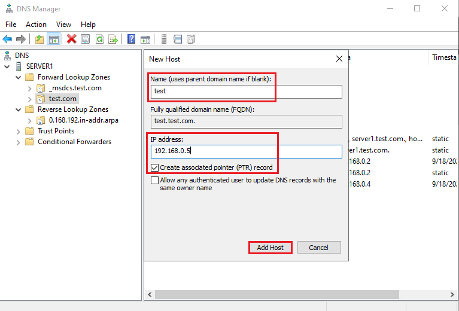
Task: Click the Up One Level folder icon
Action: pyautogui.click(x=39, y=39)
